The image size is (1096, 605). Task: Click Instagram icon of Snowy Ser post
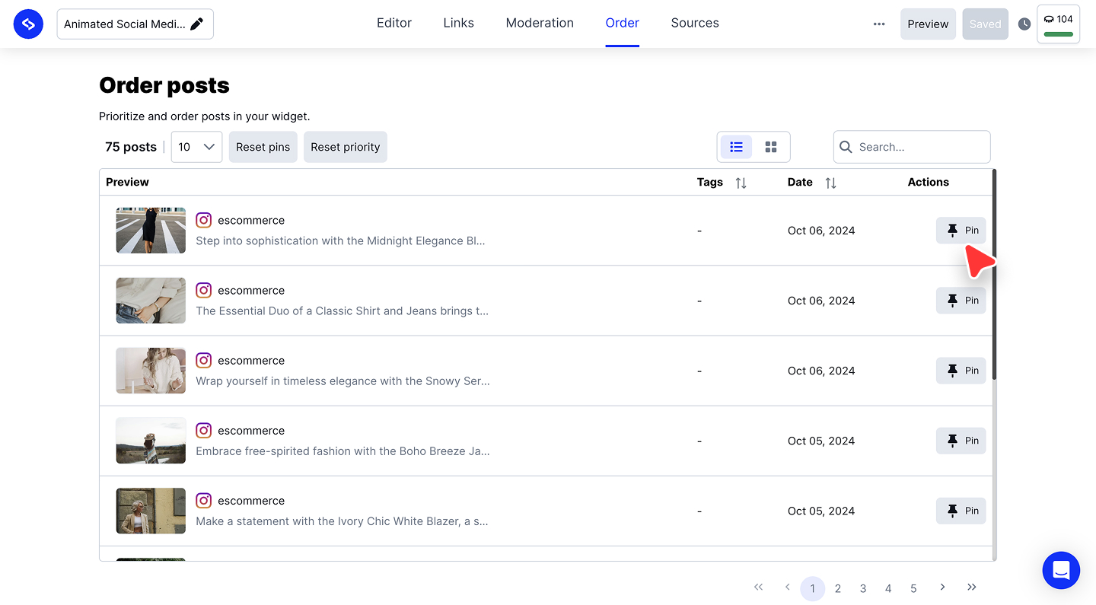[x=203, y=360]
